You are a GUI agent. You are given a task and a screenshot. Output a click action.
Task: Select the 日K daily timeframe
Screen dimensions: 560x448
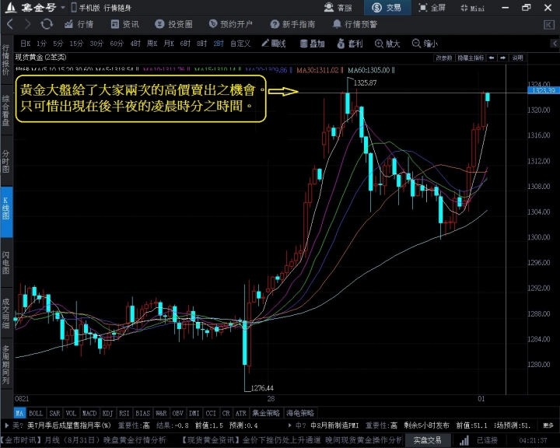pyautogui.click(x=25, y=44)
